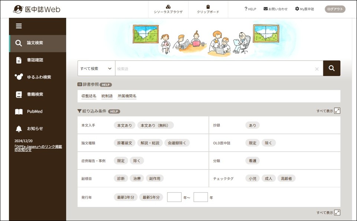Click the クリップボード clipboard icon
The width and height of the screenshot is (357, 221).
(x=208, y=7)
